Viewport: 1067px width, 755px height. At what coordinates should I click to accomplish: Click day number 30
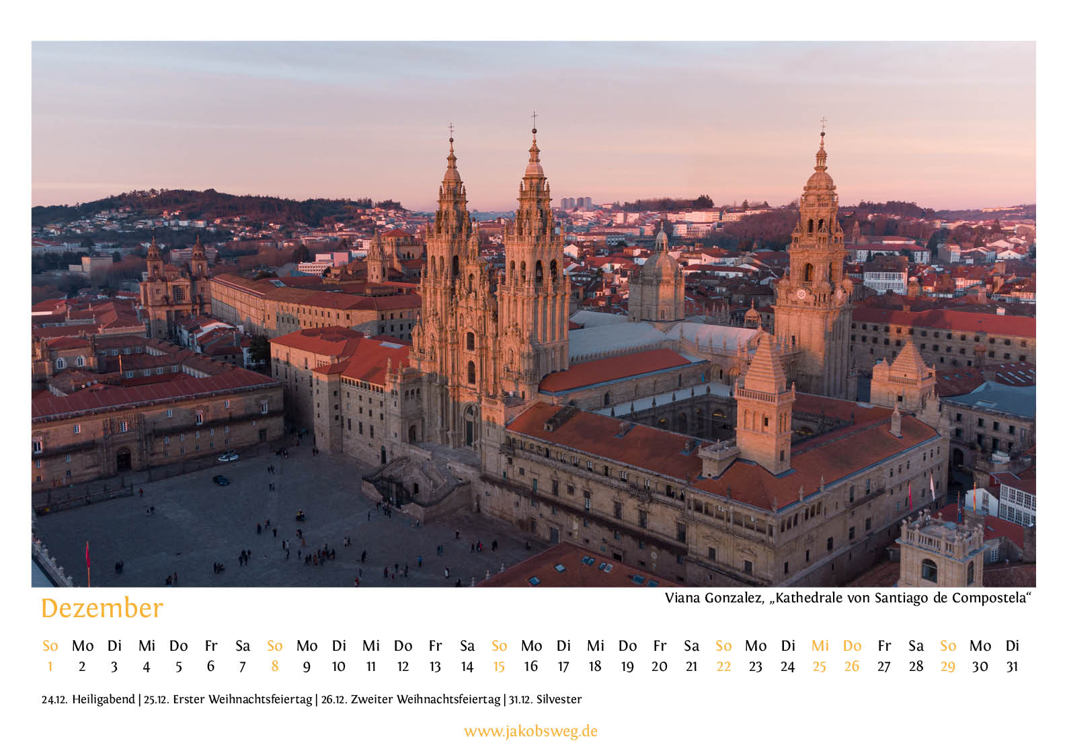(980, 666)
